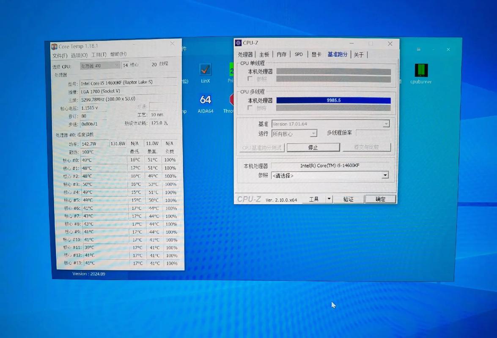Click the Core Temp title bar icon
This screenshot has height=338, width=497.
pyautogui.click(x=54, y=46)
